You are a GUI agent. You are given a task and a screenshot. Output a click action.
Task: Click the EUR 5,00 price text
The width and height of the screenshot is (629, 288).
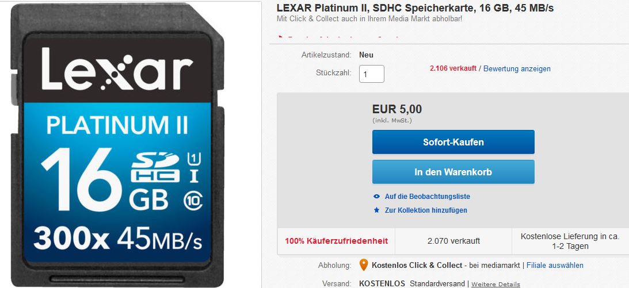coord(397,109)
